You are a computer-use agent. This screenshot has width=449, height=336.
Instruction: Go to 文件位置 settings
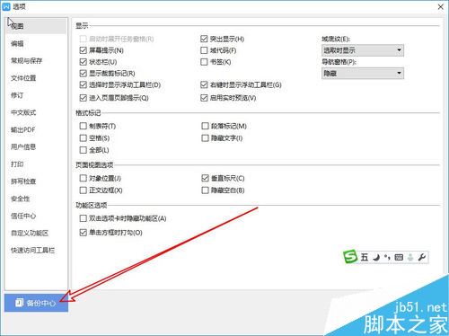coord(23,78)
